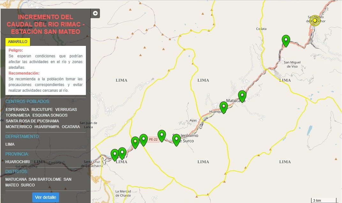Click the ESPERANZA populated center name
Image resolution: width=342 pixels, height=203 pixels.
tap(17, 109)
